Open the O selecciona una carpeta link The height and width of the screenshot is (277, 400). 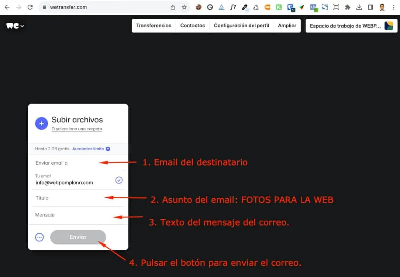coord(77,129)
